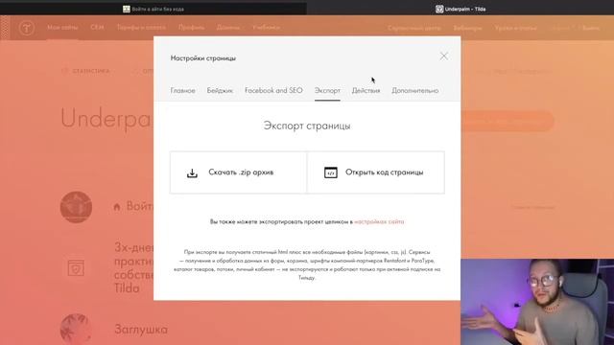The height and width of the screenshot is (345, 614).
Task: Click the Tilda logo icon
Action: click(27, 28)
